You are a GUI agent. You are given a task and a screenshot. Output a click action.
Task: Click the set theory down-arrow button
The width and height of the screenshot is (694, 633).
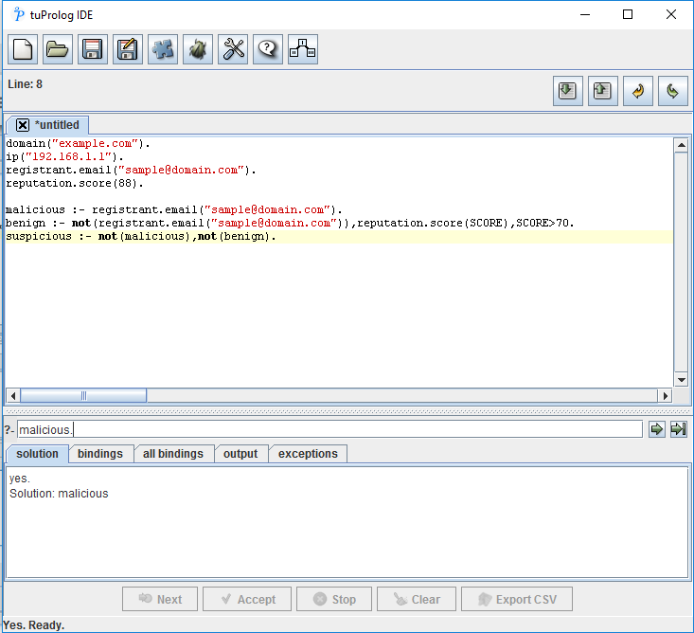pos(568,91)
